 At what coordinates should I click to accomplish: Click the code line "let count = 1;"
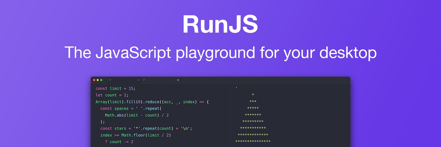point(112,95)
